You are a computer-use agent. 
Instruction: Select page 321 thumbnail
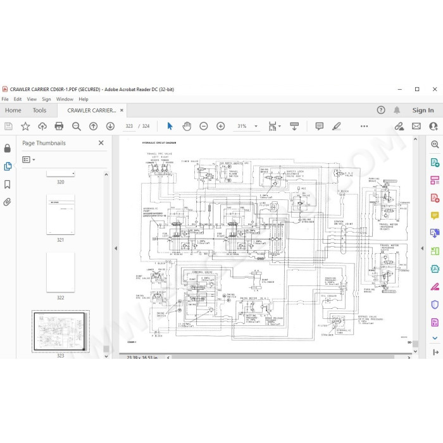[61, 214]
